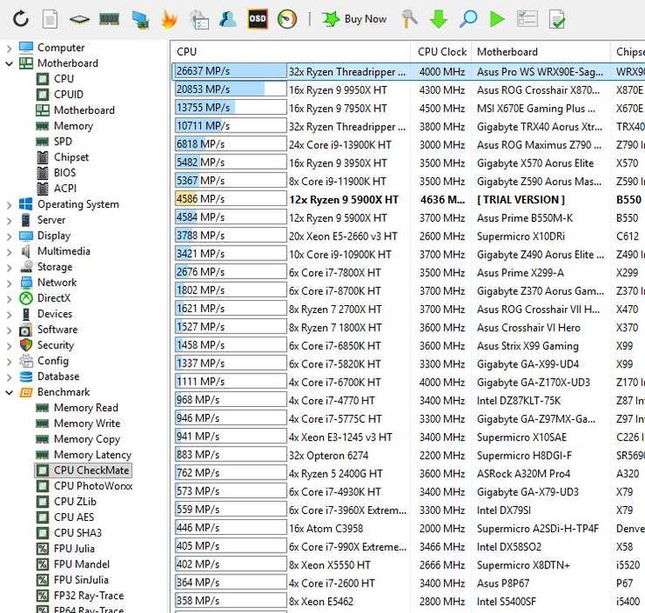Click the green download arrow icon
645x613 pixels.
click(439, 19)
